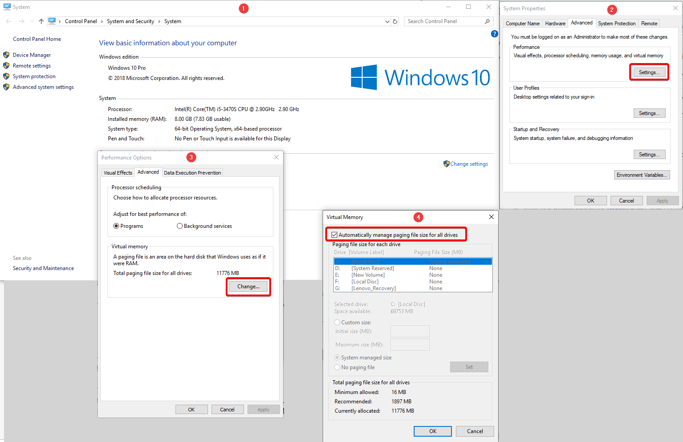The width and height of the screenshot is (683, 442).
Task: Click the forward arrow in System window
Action: [21, 21]
